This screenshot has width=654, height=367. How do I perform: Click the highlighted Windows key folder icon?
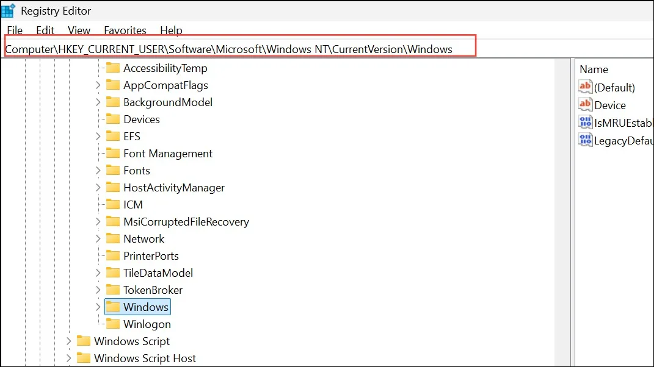tap(112, 307)
